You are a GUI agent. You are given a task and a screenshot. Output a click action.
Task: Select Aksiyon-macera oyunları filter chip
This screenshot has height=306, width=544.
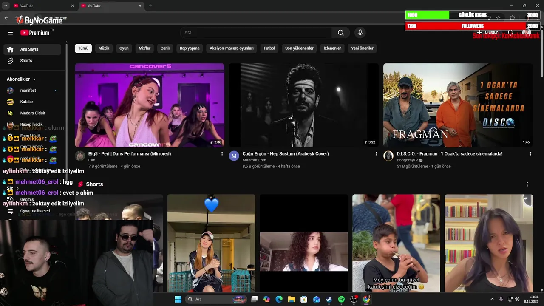[x=232, y=48]
